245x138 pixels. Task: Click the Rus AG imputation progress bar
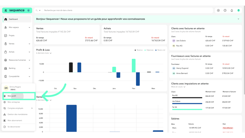pyautogui.click(x=187, y=98)
